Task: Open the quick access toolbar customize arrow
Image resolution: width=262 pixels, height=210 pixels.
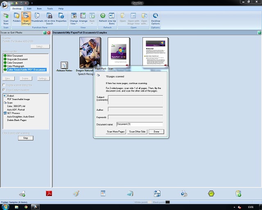Action: pyautogui.click(x=32, y=3)
